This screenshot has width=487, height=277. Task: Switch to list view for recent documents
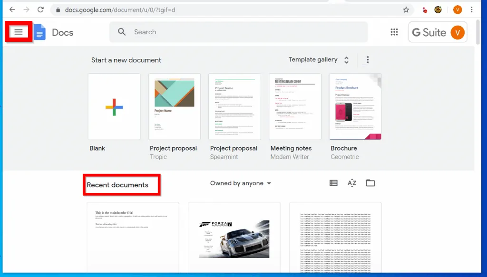click(x=333, y=182)
